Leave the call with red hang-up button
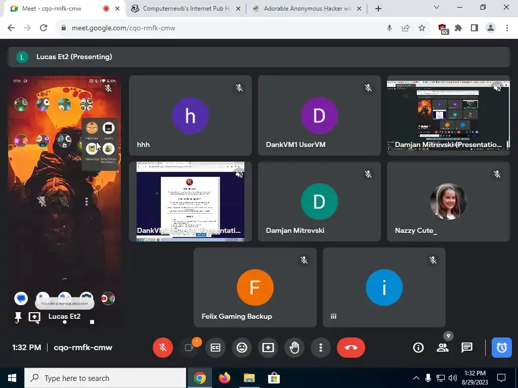This screenshot has width=518, height=388. [x=351, y=348]
